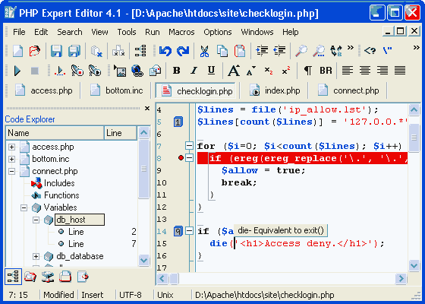This screenshot has width=425, height=304.
Task: Toggle Italic formatting button
Action: 194,71
